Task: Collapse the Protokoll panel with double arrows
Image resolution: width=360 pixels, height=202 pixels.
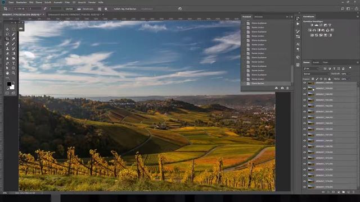Action: click(x=287, y=17)
